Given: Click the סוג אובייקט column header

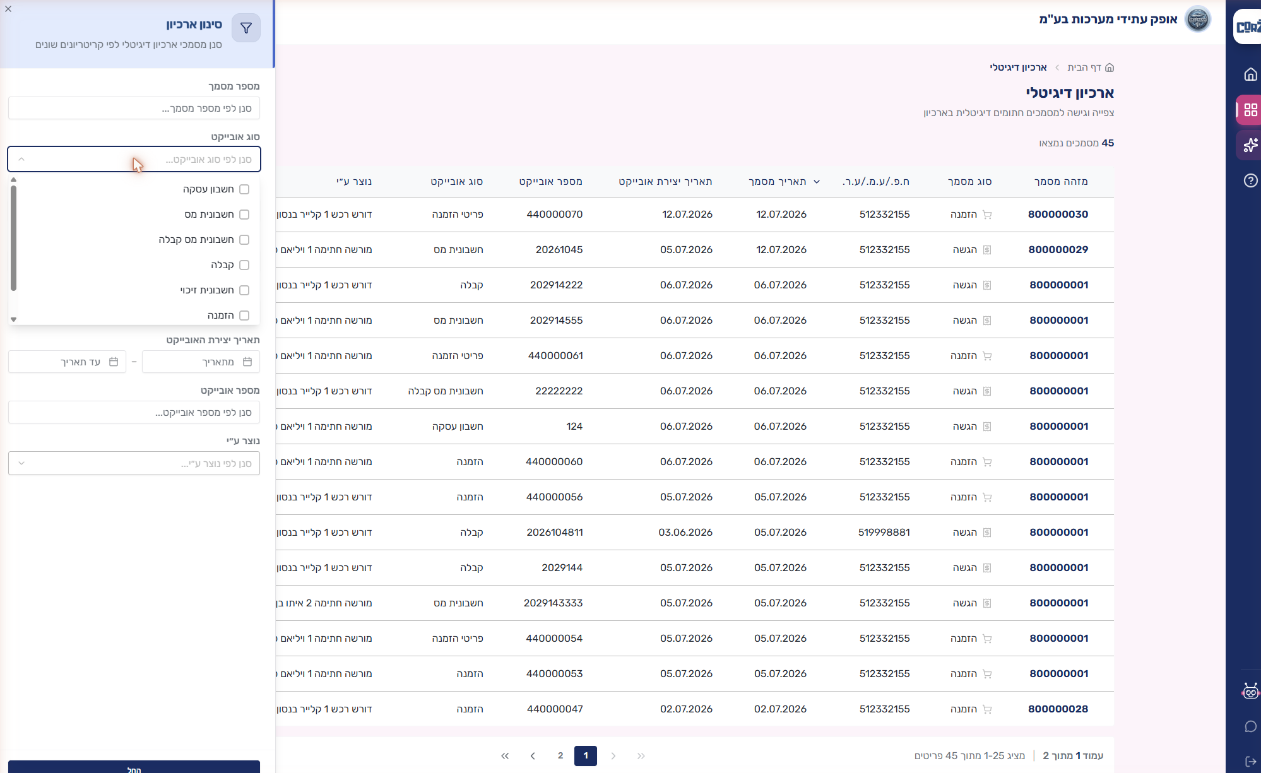Looking at the screenshot, I should tap(456, 182).
